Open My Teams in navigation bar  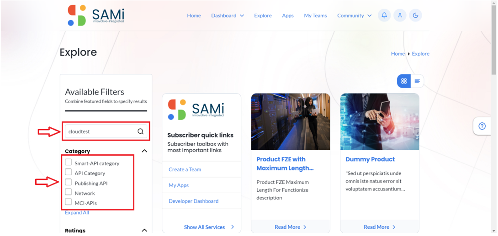(315, 16)
